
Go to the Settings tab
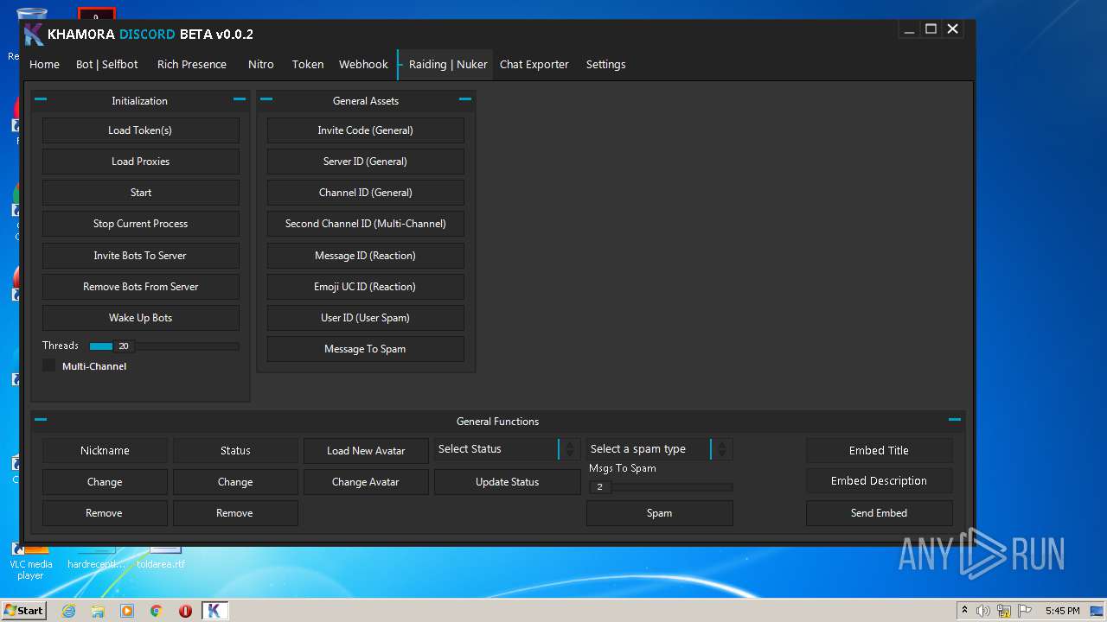[x=605, y=65]
